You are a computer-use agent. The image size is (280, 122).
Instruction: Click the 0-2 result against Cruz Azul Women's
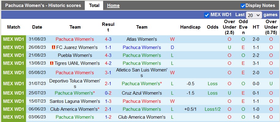click(108, 93)
